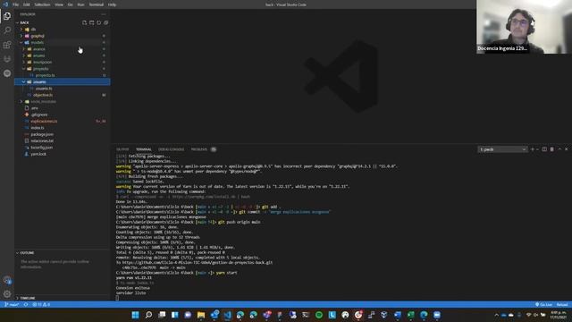
Task: Expand the graphql folder
Action: [x=62, y=36]
